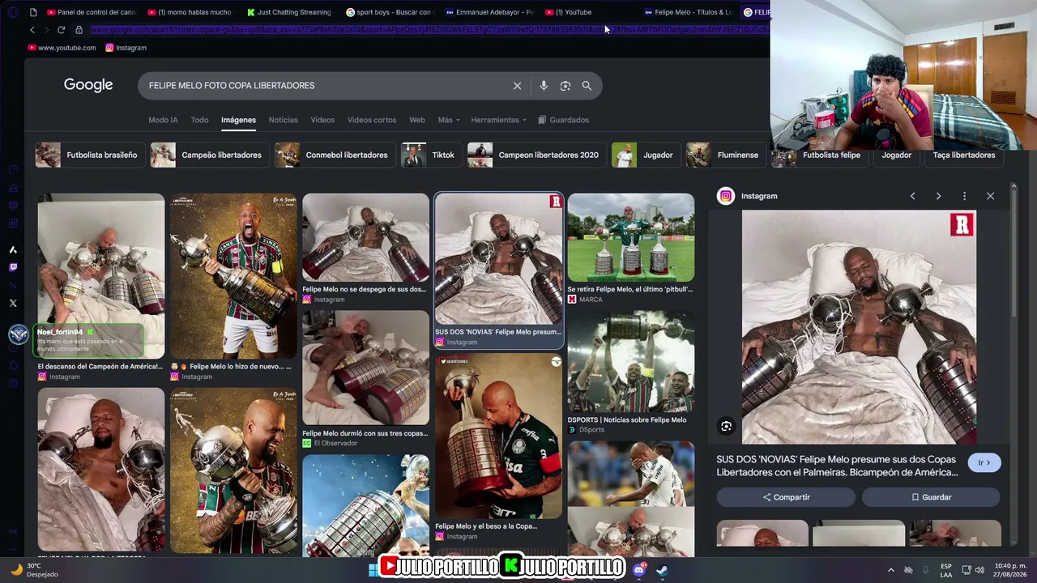
Task: Open El descanso del Campeón de América image
Action: pos(100,276)
